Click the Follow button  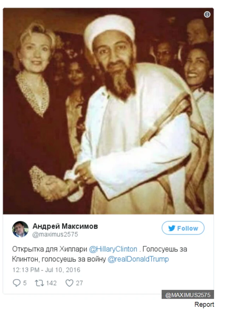pyautogui.click(x=183, y=228)
